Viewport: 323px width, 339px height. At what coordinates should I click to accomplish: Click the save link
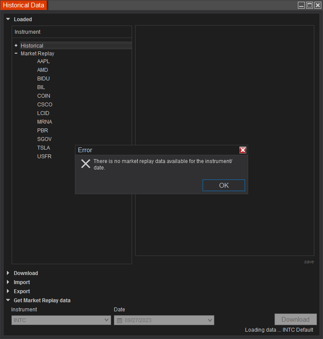click(x=309, y=262)
